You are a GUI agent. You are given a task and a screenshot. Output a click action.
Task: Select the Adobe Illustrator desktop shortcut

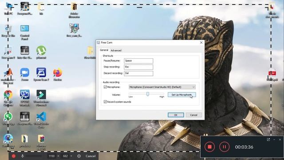click(x=74, y=10)
